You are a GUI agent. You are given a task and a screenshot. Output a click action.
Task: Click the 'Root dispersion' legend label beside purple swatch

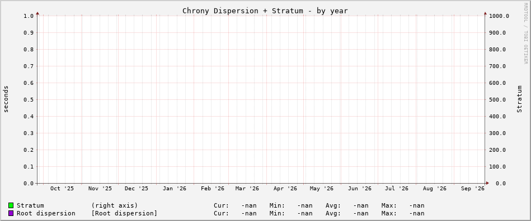point(46,214)
